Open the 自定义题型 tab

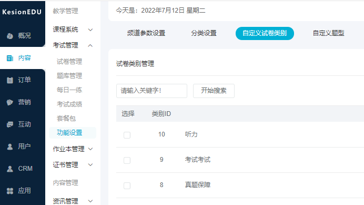[x=328, y=33]
